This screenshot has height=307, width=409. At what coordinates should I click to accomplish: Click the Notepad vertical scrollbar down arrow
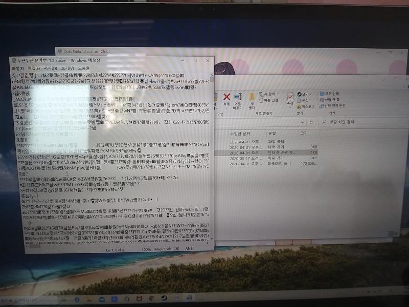[211, 239]
